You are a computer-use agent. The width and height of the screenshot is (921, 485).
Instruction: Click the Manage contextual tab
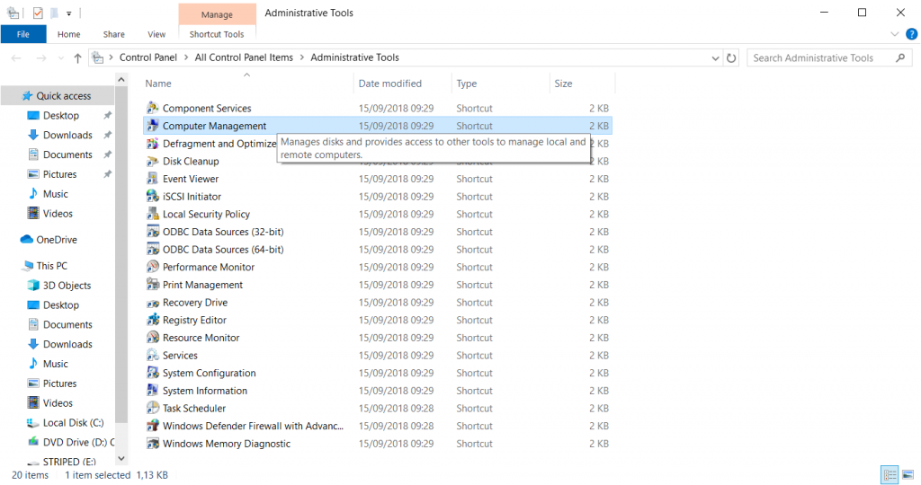coord(217,14)
